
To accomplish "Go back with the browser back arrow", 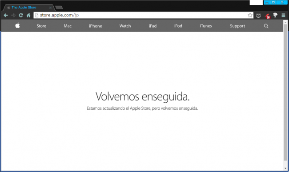I will tap(6, 15).
